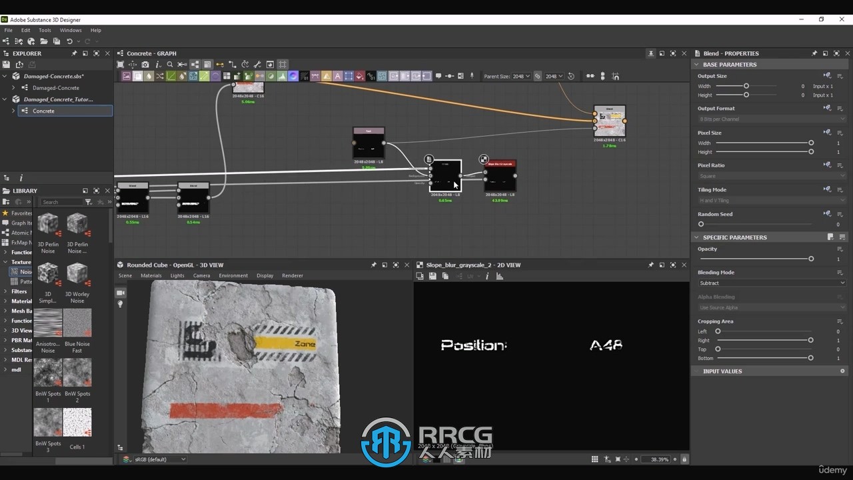Open the Renderer menu in 3D View

(293, 275)
